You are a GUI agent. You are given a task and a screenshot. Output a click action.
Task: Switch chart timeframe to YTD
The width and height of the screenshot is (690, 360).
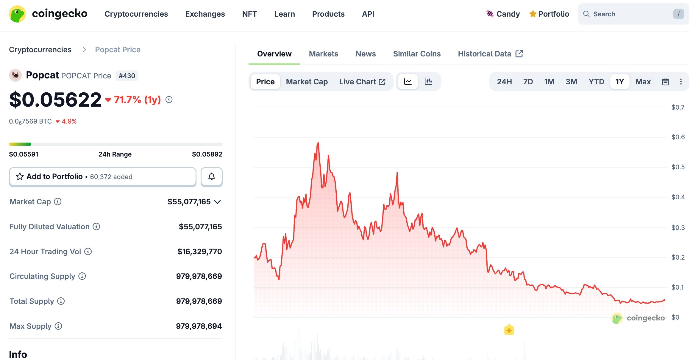(596, 81)
